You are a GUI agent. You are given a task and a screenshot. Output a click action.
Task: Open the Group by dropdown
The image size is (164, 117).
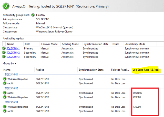pos(10,63)
